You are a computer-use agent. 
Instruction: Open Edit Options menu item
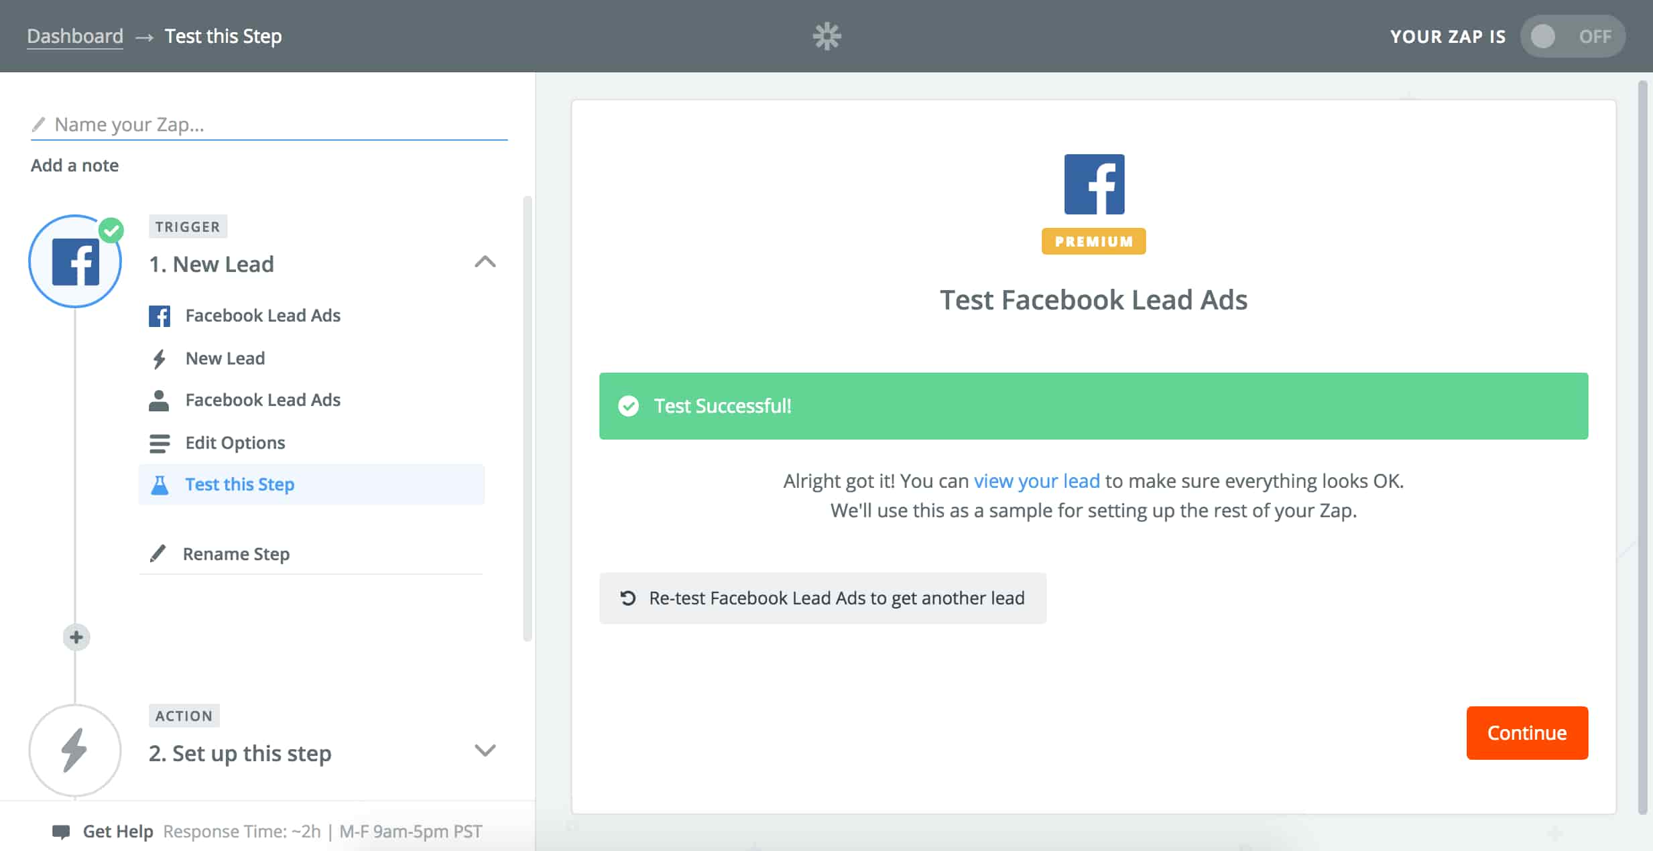tap(312, 443)
